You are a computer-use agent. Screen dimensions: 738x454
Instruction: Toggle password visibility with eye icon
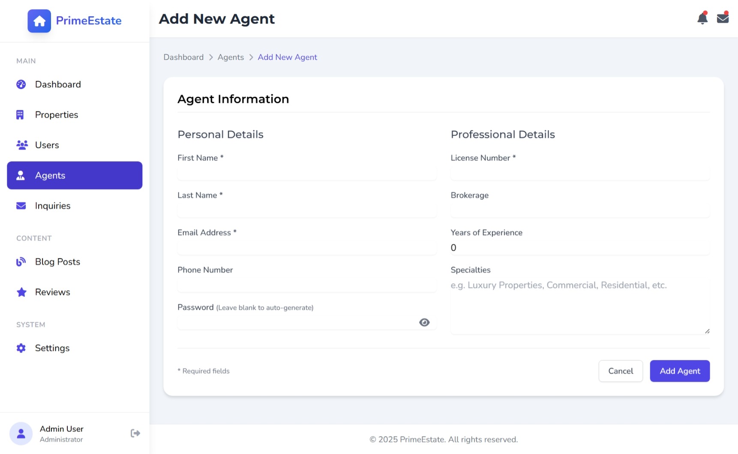tap(424, 322)
